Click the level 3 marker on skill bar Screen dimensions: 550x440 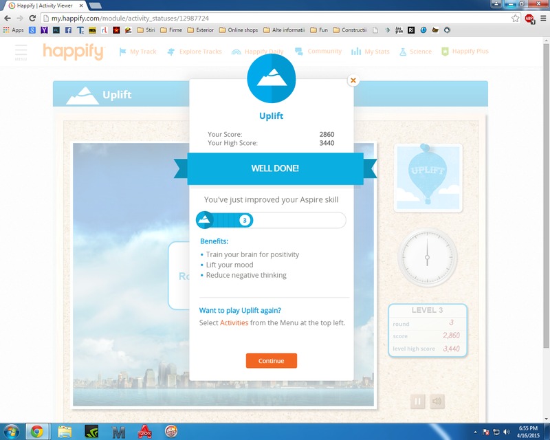pyautogui.click(x=245, y=221)
